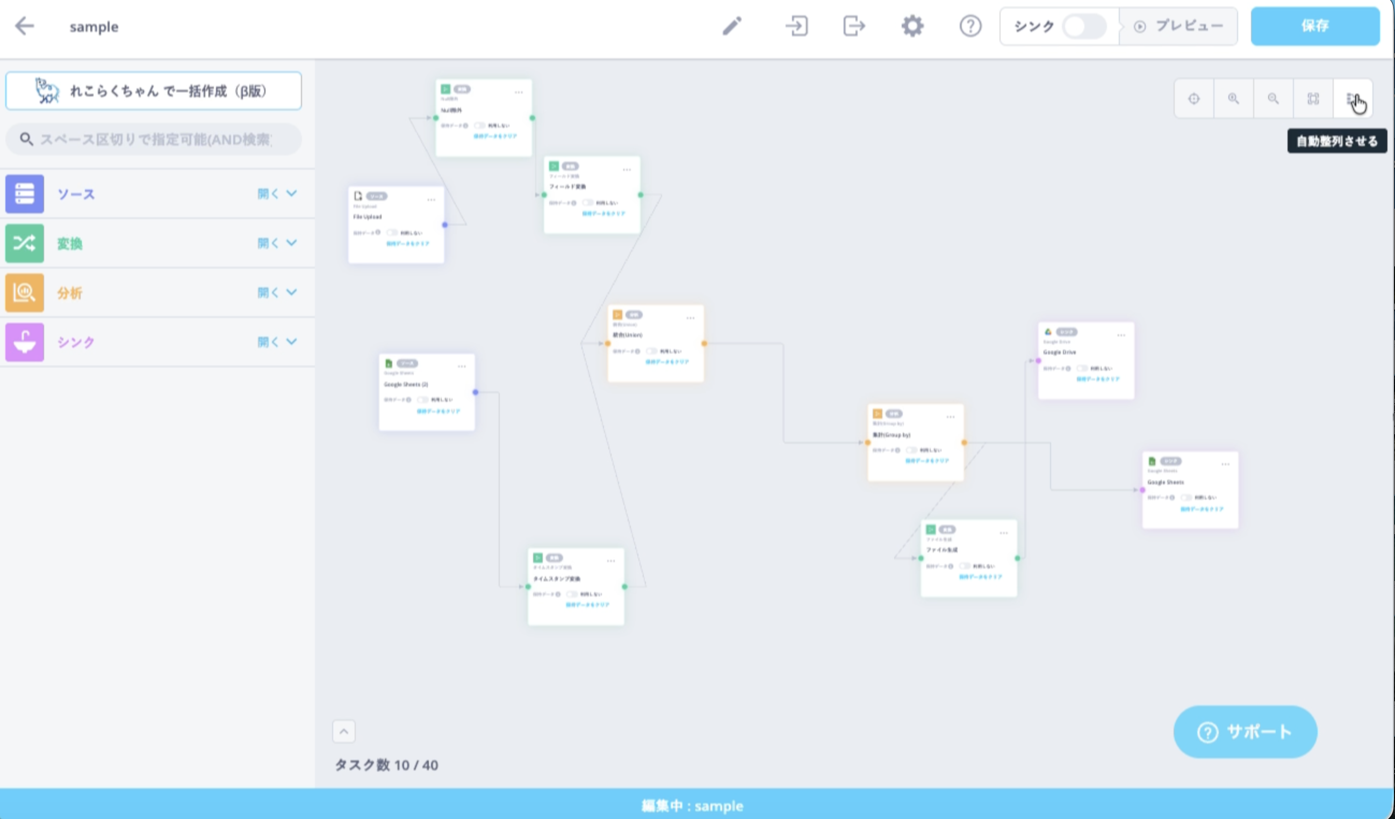The image size is (1395, 819).
Task: Fit the workflow to screen icon
Action: [1313, 98]
